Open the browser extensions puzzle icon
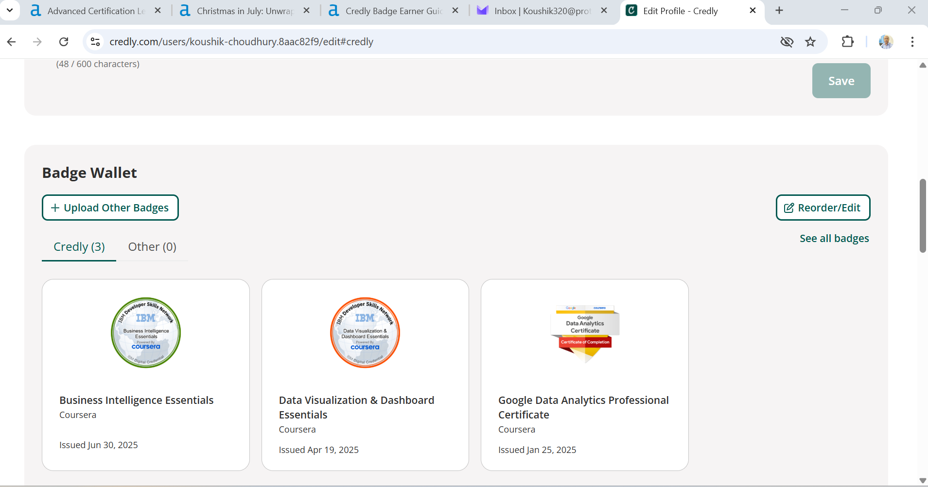Viewport: 928px width, 487px height. [847, 42]
